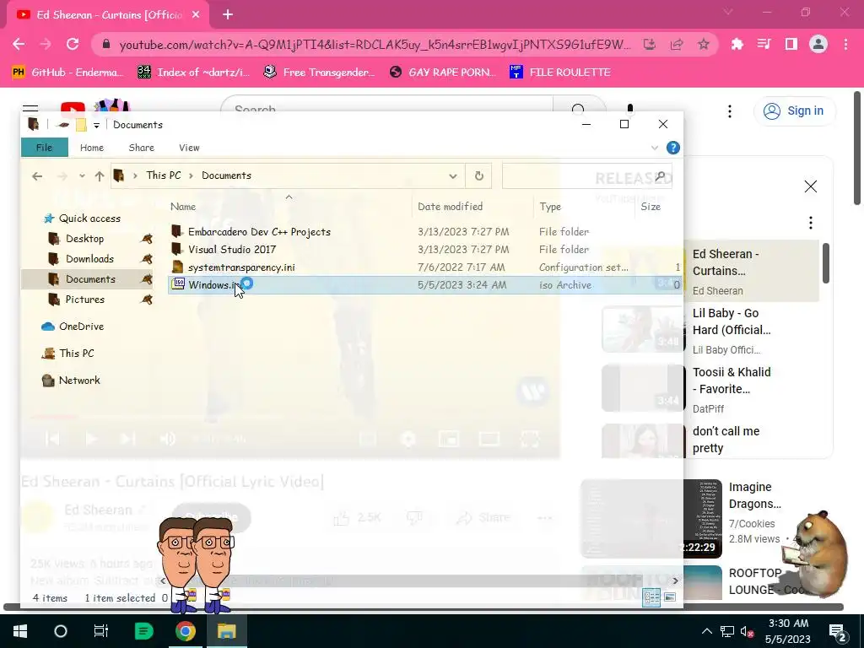Go back in Chrome browser
Image resolution: width=864 pixels, height=648 pixels.
[x=19, y=44]
